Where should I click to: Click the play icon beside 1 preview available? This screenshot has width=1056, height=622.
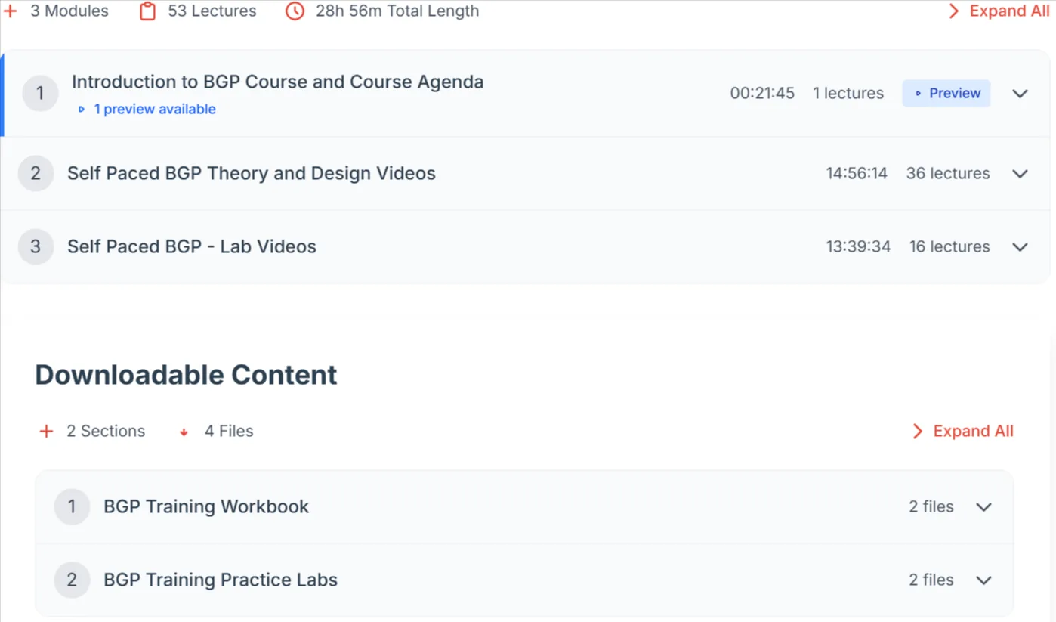point(82,110)
